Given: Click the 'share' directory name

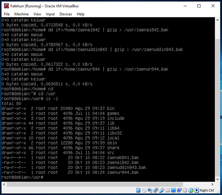Looking at the screenshot, I should pyautogui.click(x=113, y=148).
